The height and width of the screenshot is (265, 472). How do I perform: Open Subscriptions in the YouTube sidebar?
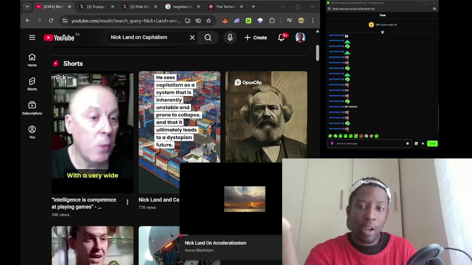pyautogui.click(x=32, y=108)
